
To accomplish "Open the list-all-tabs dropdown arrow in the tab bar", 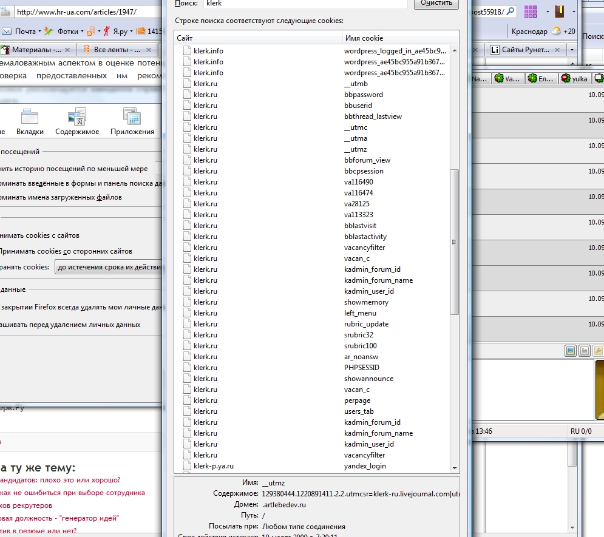I will coord(572,50).
